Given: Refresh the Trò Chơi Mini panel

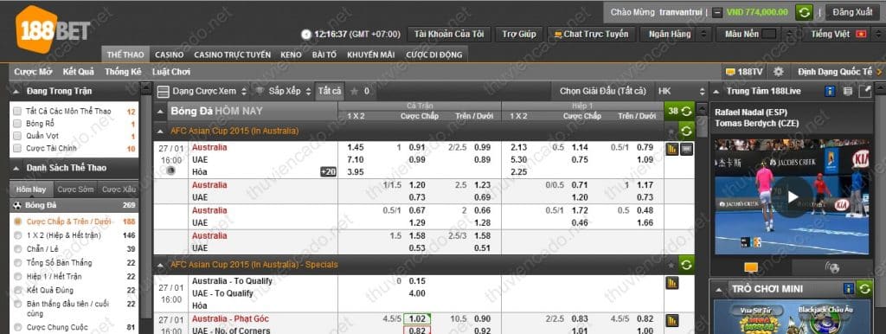Looking at the screenshot, I should tap(864, 289).
